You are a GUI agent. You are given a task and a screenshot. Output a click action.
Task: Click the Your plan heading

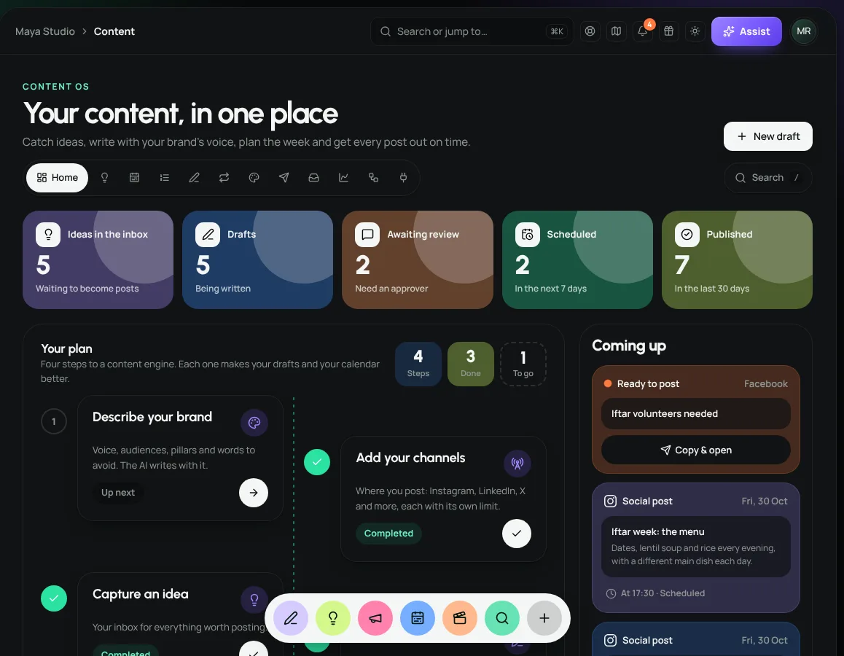pos(67,348)
